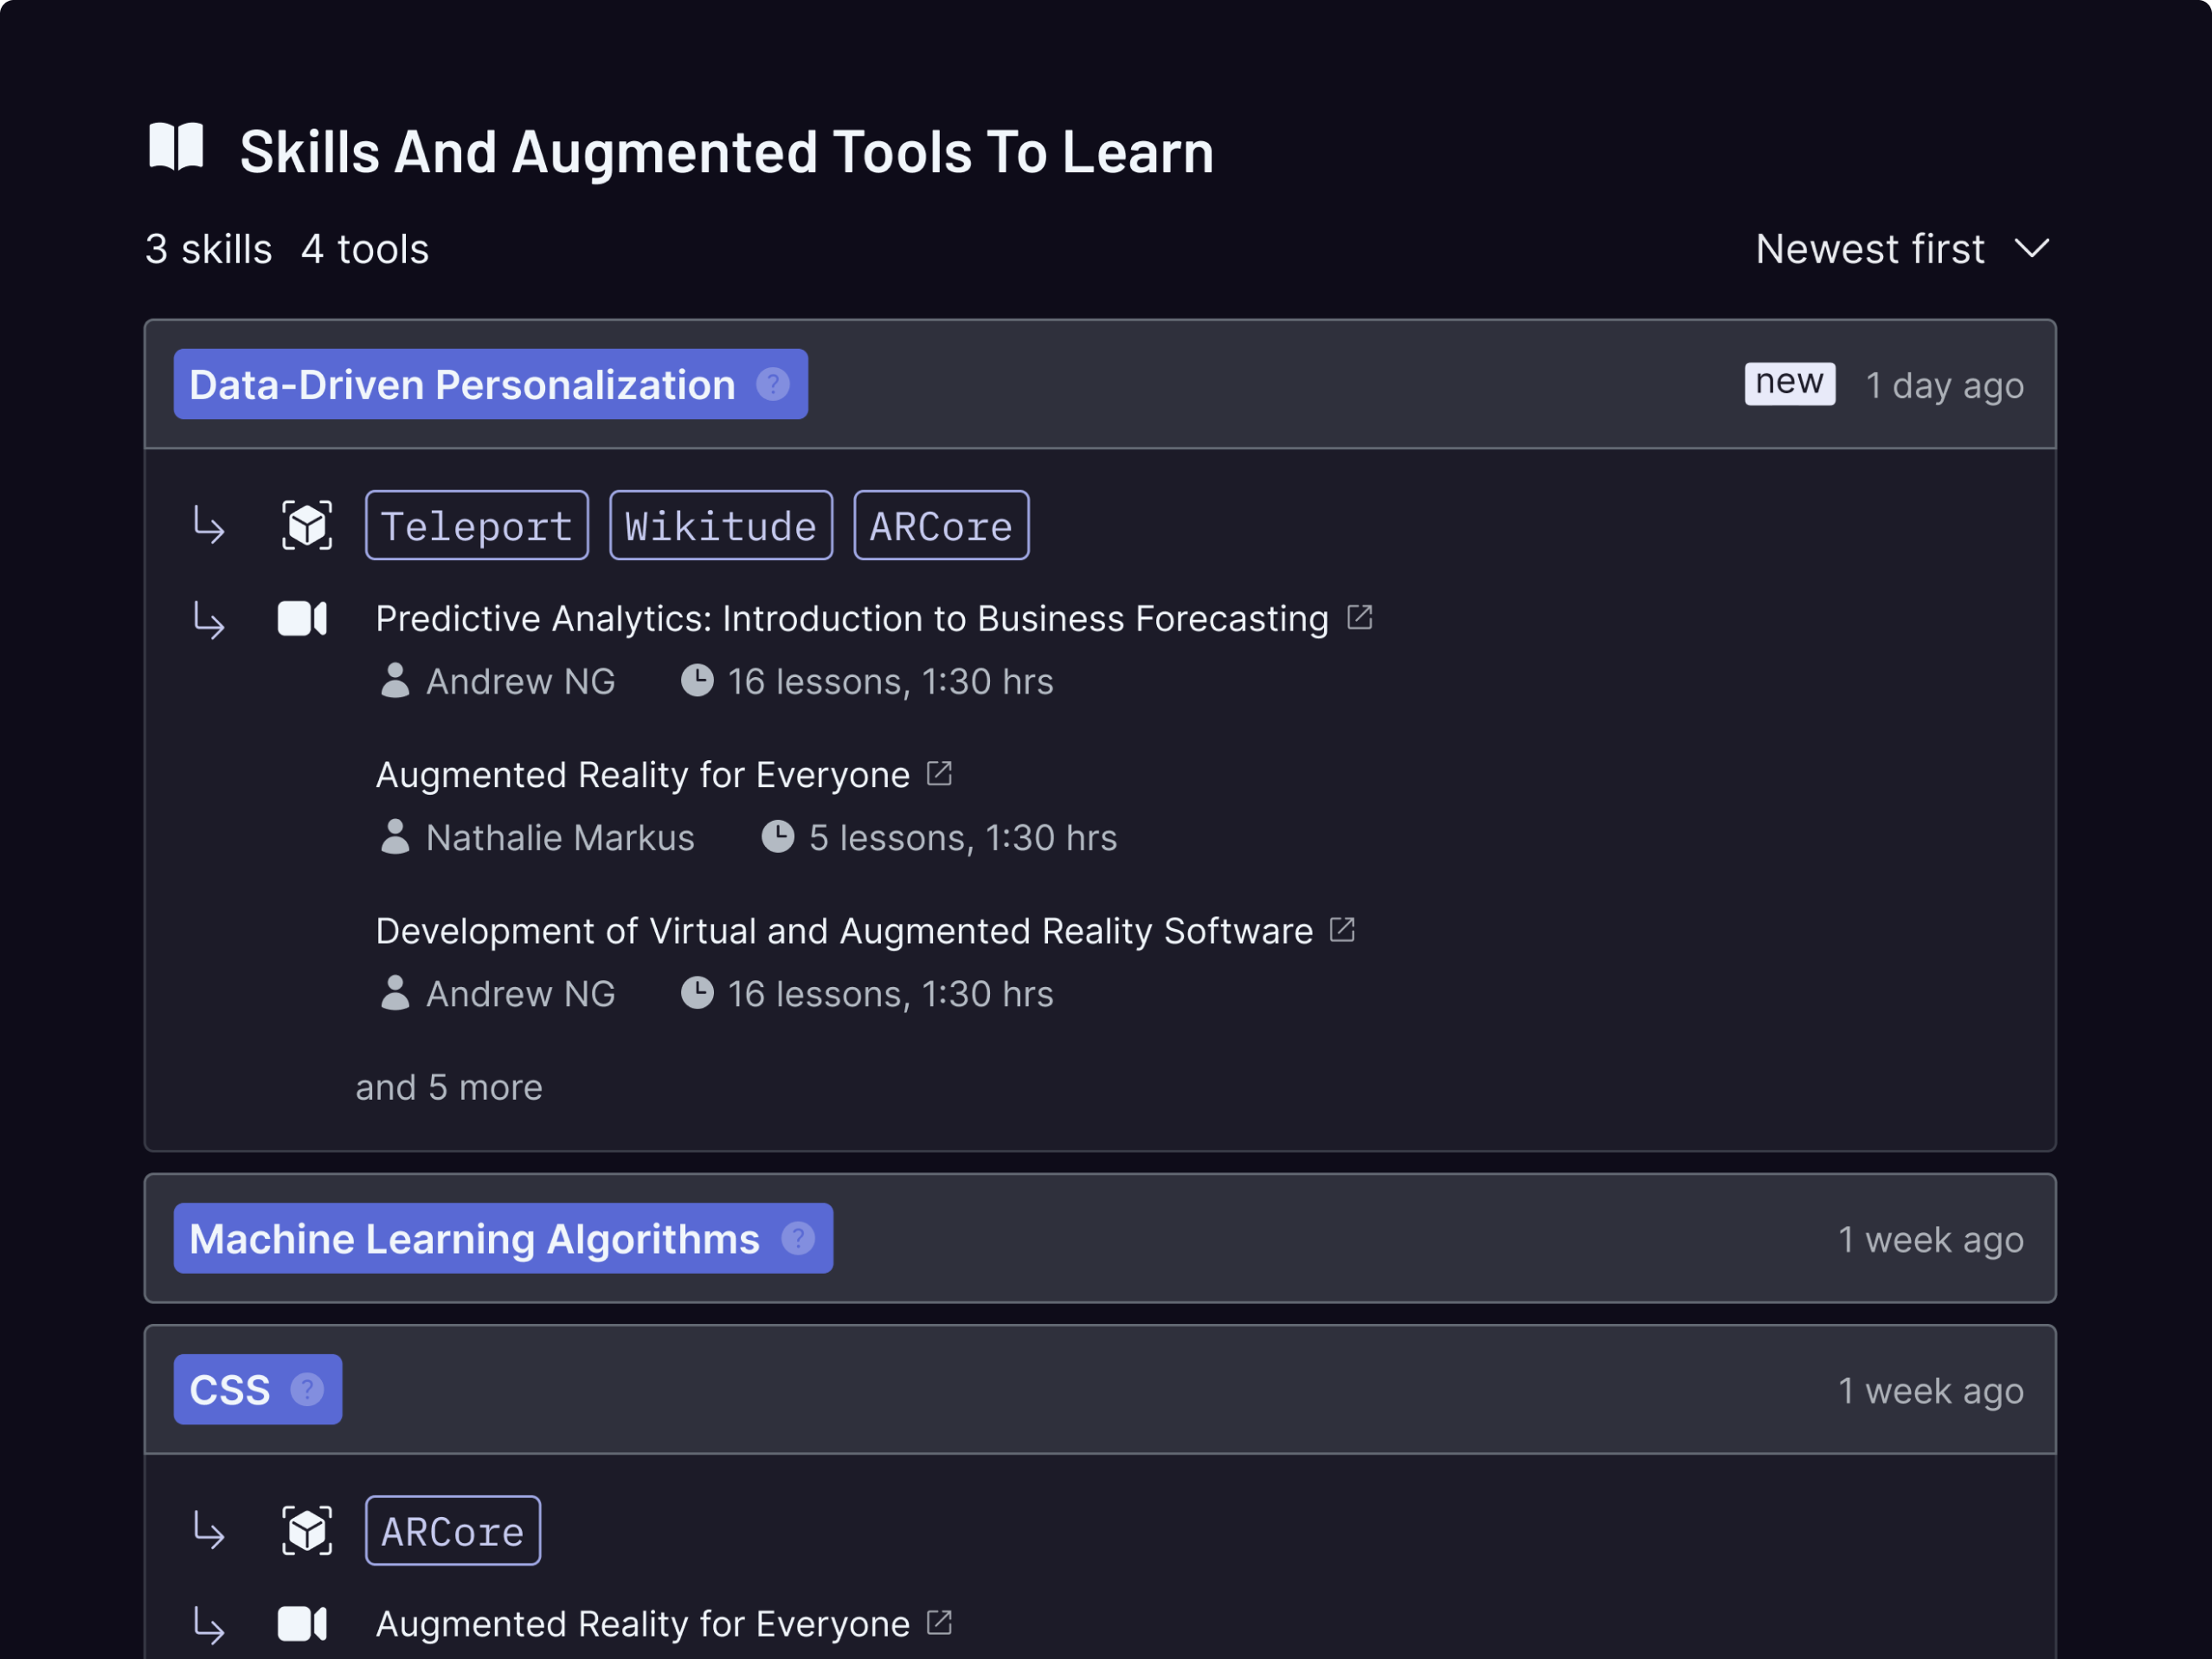This screenshot has width=2212, height=1659.
Task: Click the '5 lessons, 1:30 hrs' duration
Action: pyautogui.click(x=963, y=838)
